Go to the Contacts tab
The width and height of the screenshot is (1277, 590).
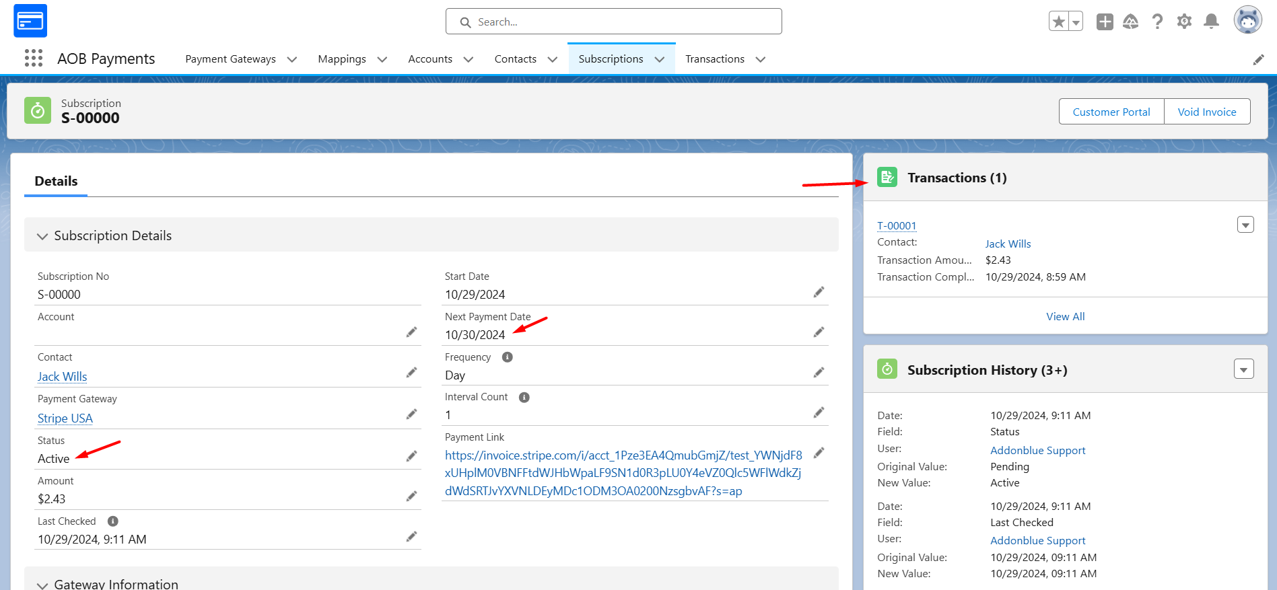pyautogui.click(x=516, y=59)
